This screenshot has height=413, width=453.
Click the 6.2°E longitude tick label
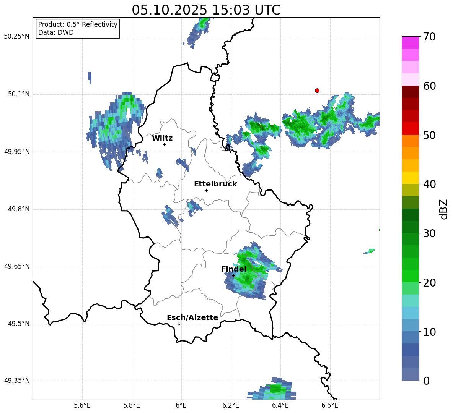coord(231,405)
